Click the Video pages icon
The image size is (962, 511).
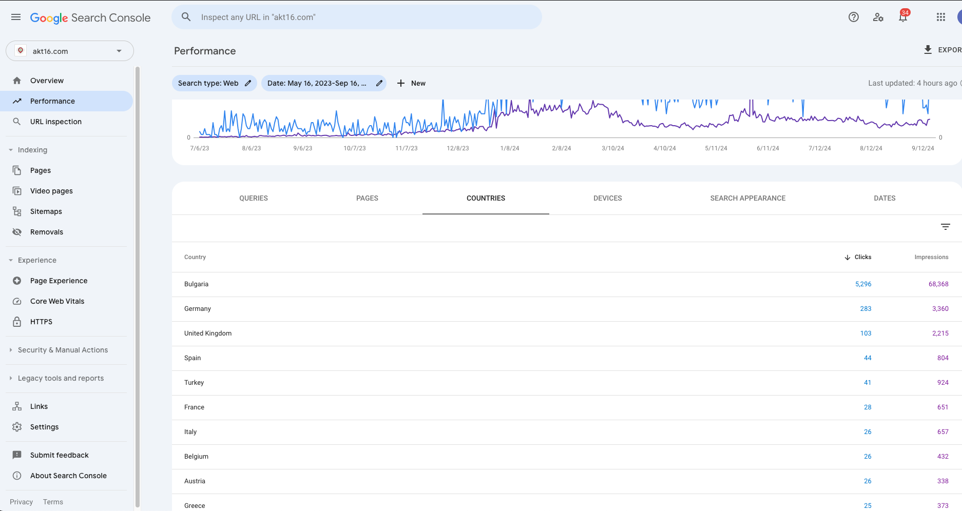tap(17, 191)
